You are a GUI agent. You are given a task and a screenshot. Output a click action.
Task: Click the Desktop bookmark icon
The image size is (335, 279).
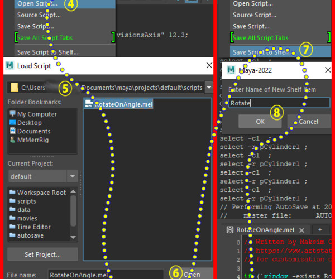13,122
